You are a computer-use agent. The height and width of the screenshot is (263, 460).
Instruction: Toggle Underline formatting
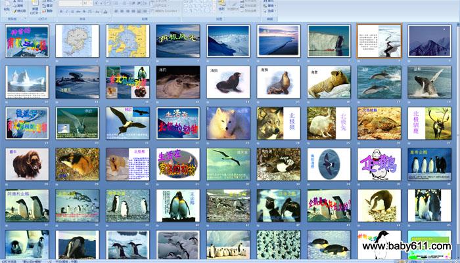(72, 11)
